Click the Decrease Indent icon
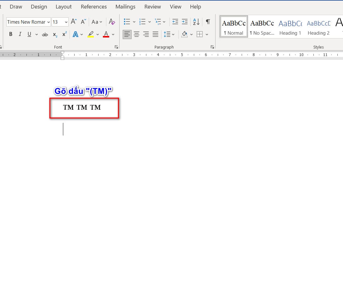Screen dimensions: 343x282 click(175, 22)
